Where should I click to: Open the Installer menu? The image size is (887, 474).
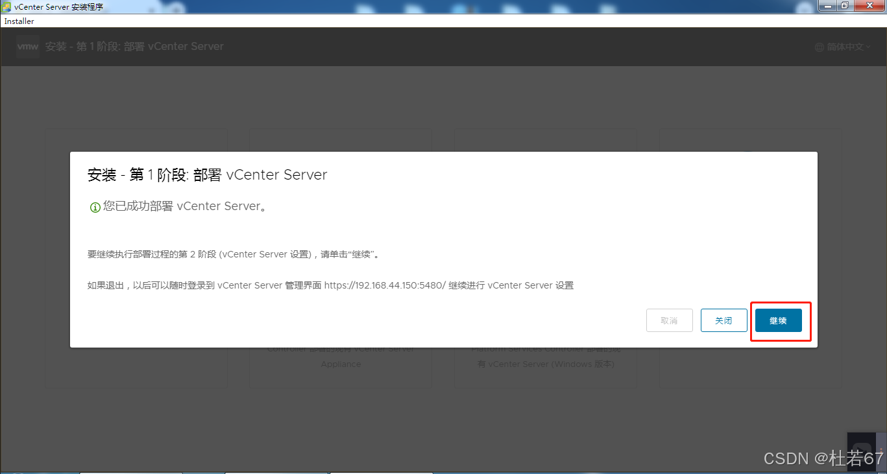click(19, 21)
